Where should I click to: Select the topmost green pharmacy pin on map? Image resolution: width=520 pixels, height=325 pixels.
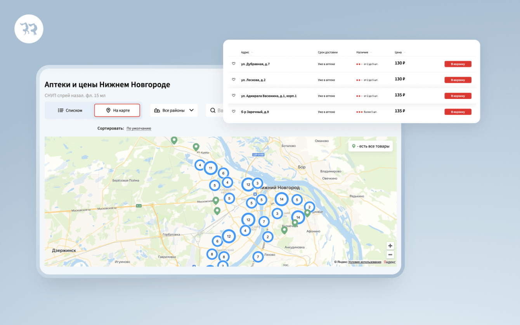tap(174, 140)
